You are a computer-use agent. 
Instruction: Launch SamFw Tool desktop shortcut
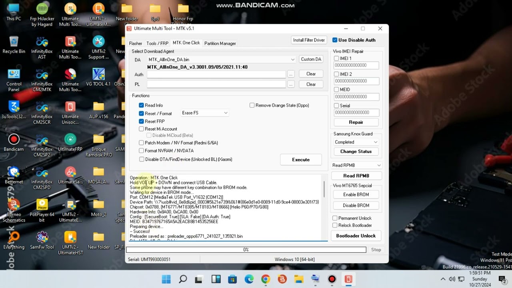pyautogui.click(x=42, y=241)
